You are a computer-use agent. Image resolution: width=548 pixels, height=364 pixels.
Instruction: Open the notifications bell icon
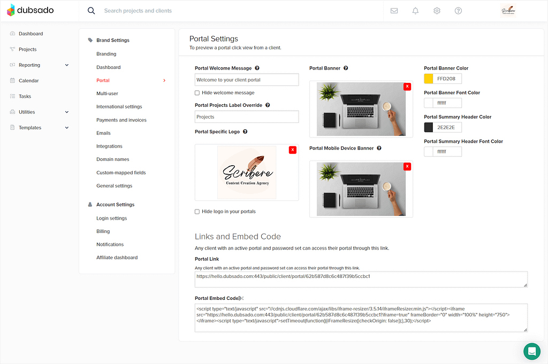pos(415,11)
